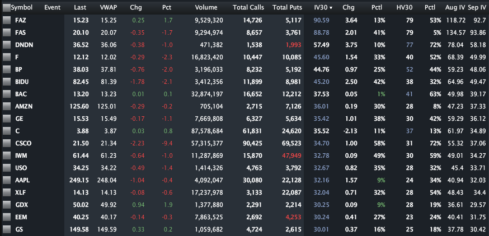Check the box for the XLF row
The width and height of the screenshot is (489, 236).
(6, 193)
